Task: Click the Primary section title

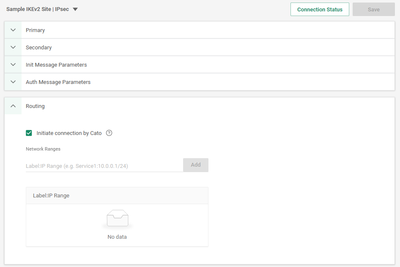Action: (35, 30)
